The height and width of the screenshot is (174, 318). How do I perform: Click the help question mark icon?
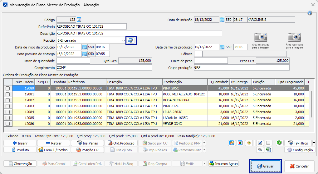[x=310, y=13]
